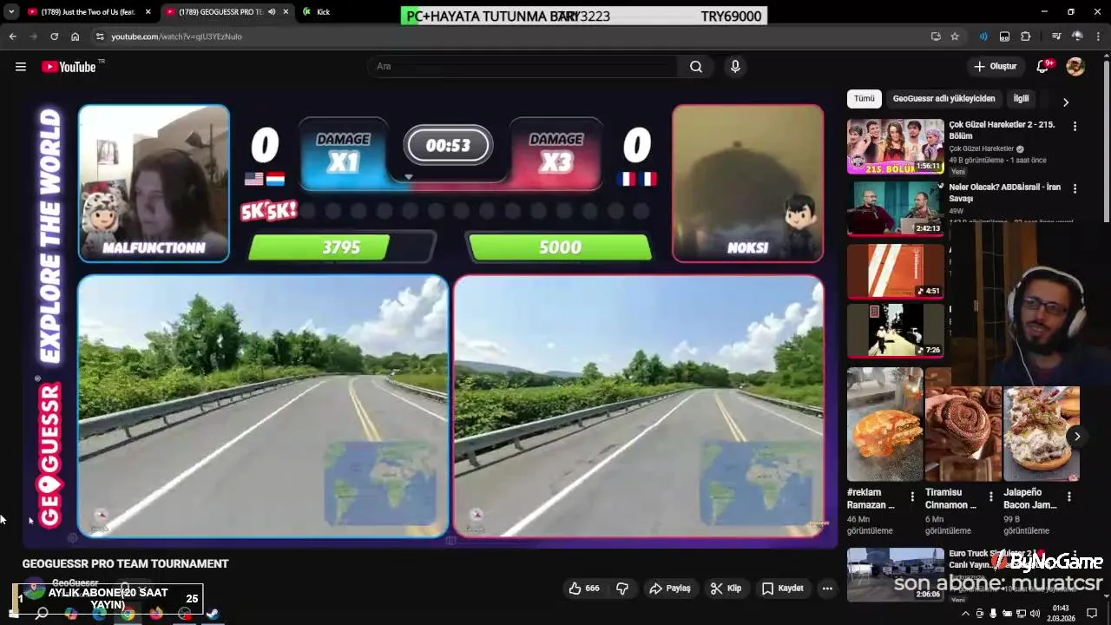Open the Çok Güzel Hareketler 215. Bölüm thumbnail
The image size is (1111, 625).
coord(896,147)
